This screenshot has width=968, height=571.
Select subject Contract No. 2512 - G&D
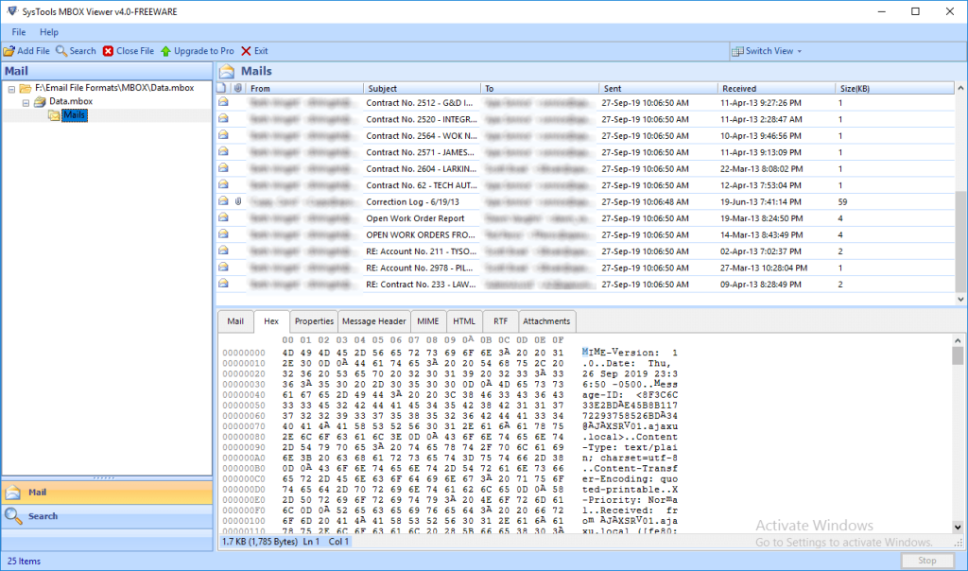click(419, 103)
